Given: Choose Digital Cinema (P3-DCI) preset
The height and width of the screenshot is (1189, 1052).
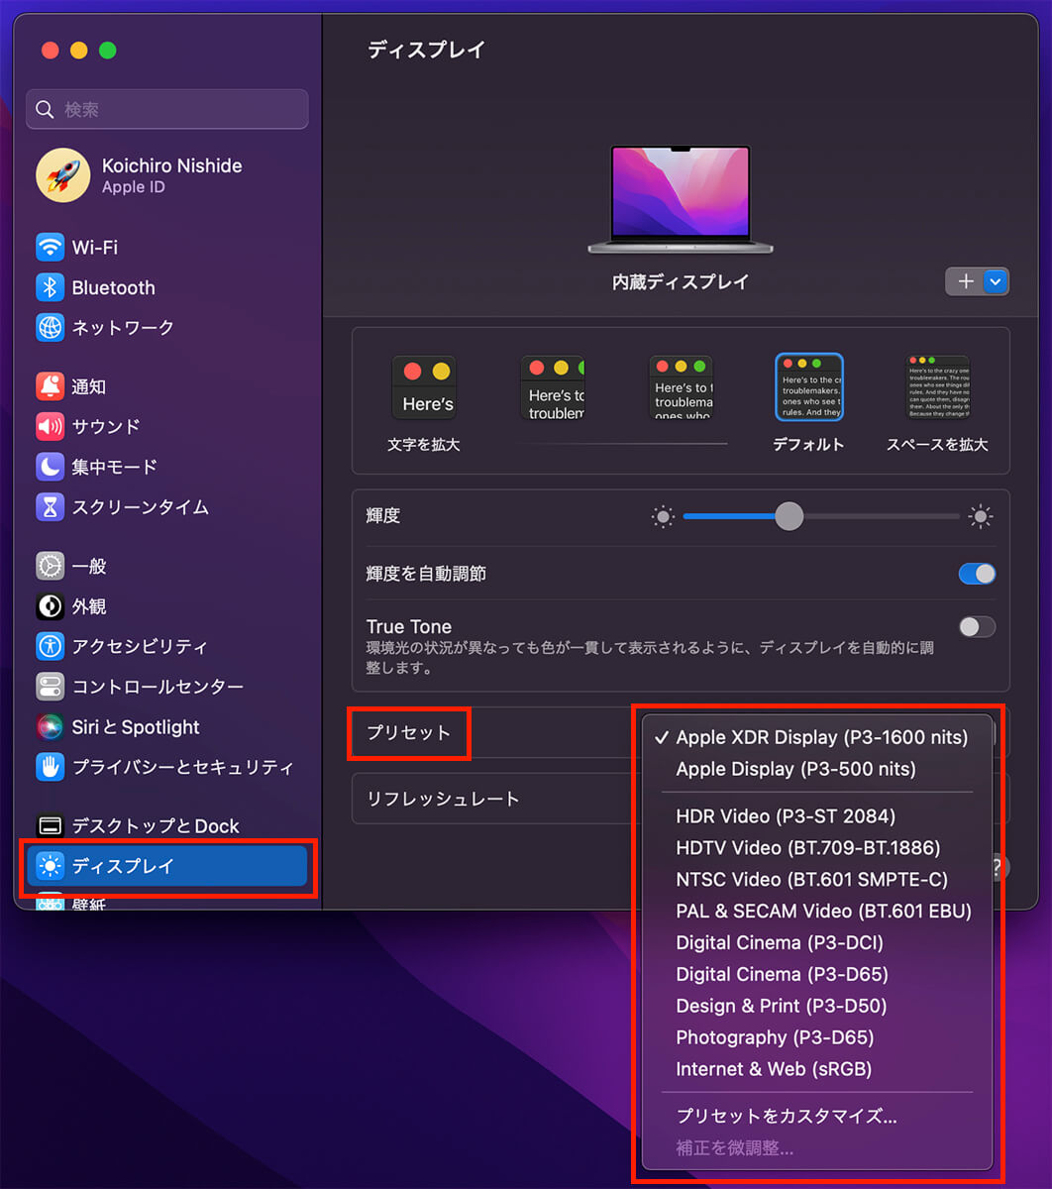Looking at the screenshot, I should 817,943.
